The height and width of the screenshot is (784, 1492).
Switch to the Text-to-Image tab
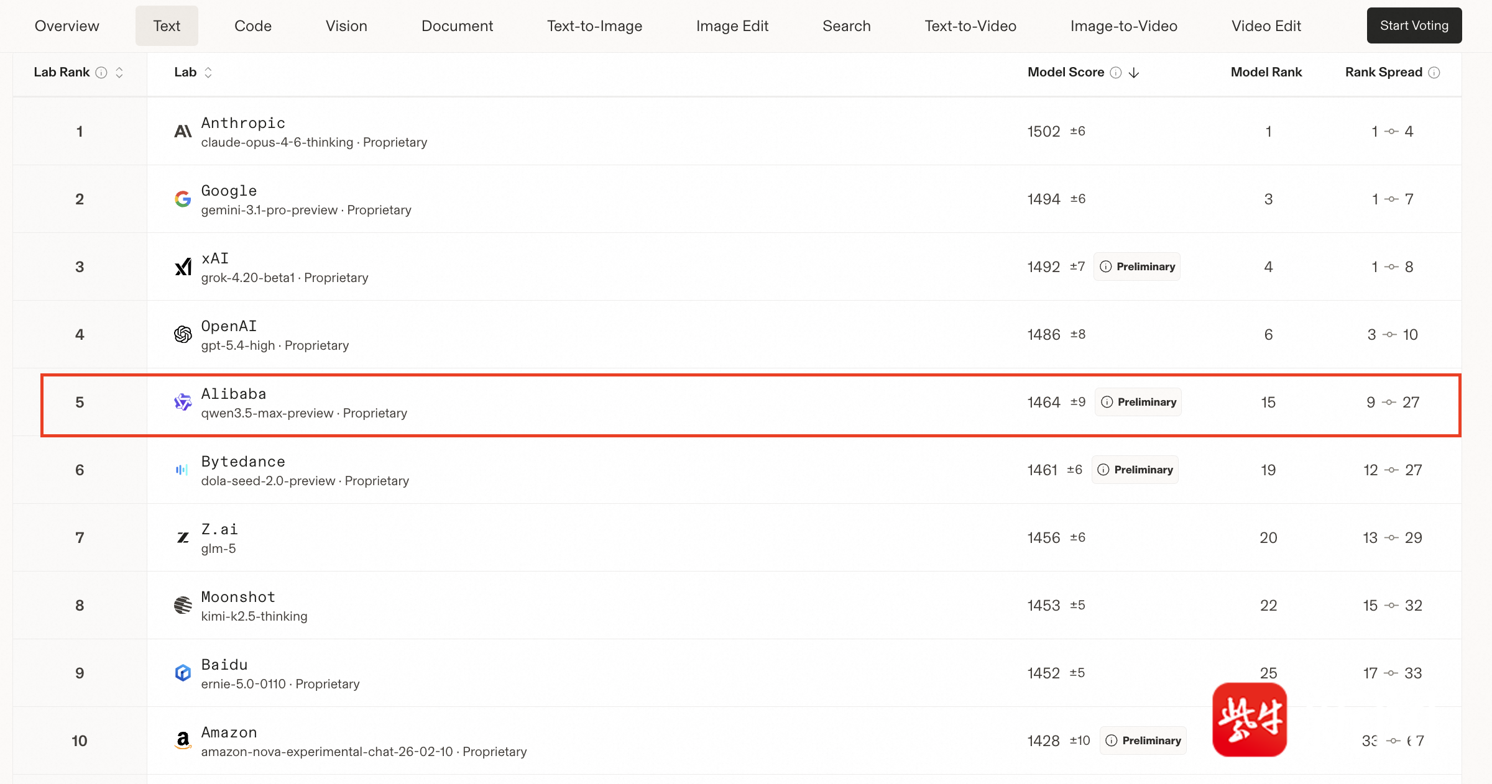[594, 26]
